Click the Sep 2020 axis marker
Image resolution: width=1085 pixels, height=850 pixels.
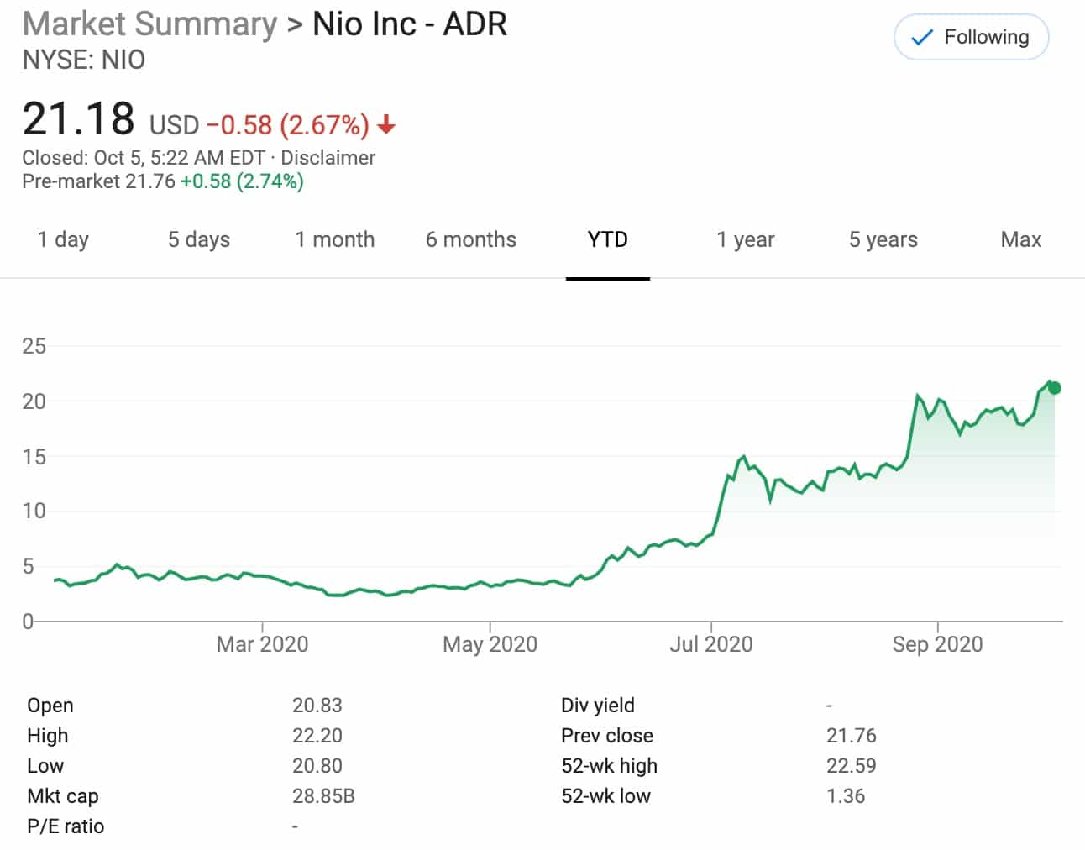pyautogui.click(x=937, y=644)
